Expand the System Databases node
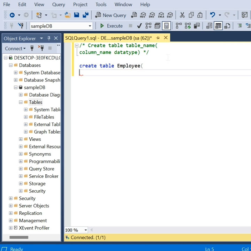Screen dimensions: 251x251 (x=16, y=73)
